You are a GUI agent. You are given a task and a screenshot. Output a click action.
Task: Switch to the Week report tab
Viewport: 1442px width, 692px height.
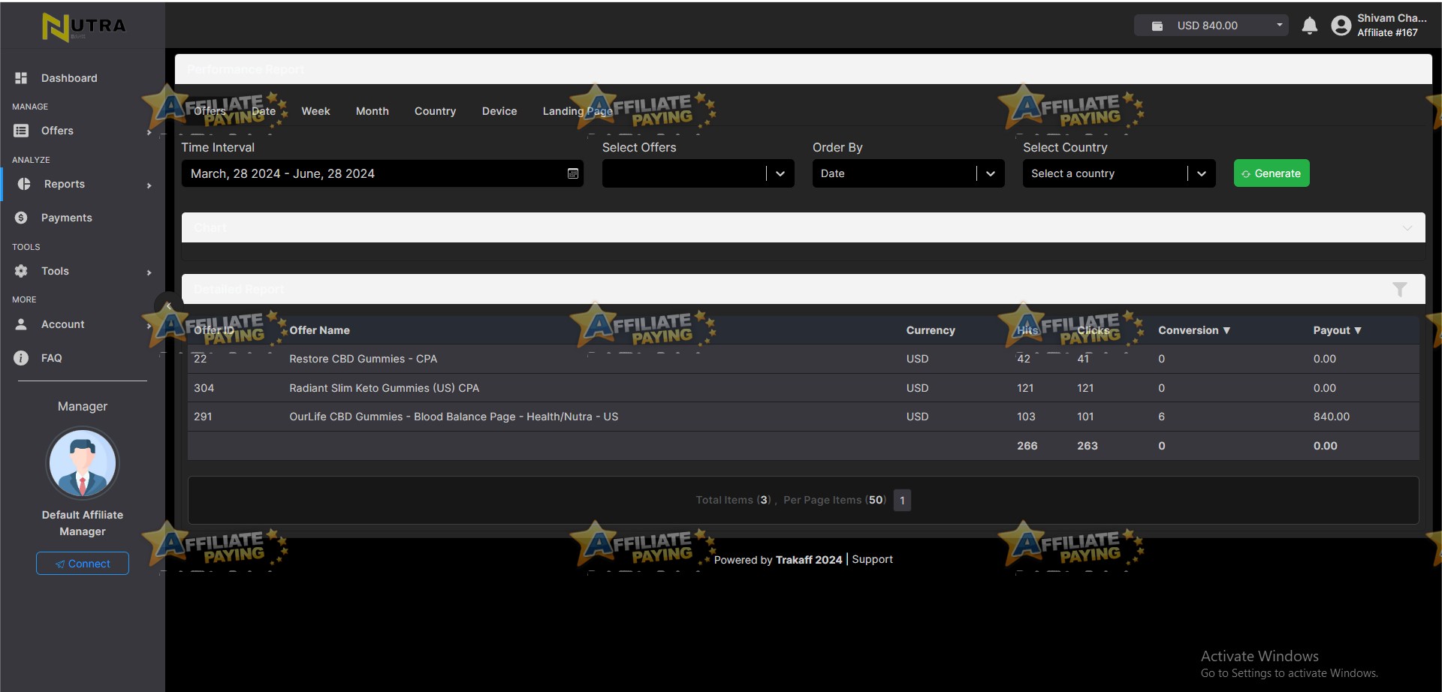pos(315,111)
